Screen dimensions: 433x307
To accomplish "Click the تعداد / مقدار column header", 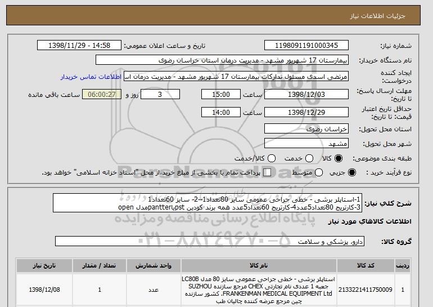I will pyautogui.click(x=100, y=265).
